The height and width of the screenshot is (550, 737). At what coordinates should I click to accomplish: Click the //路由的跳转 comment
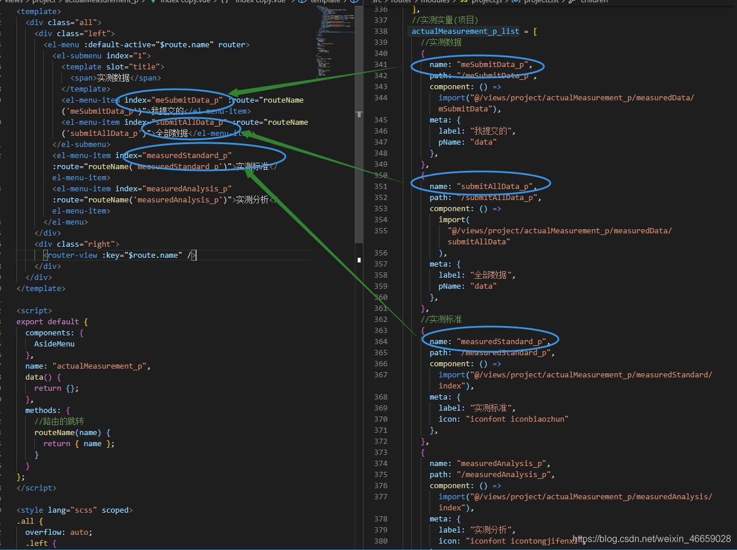tap(59, 421)
